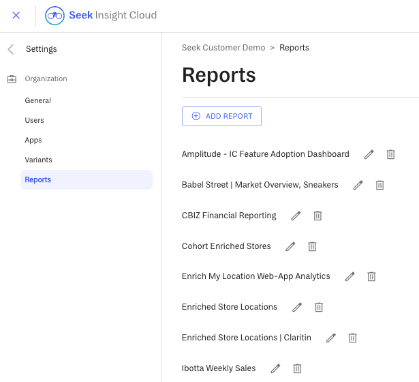
Task: Click Ibotta Weekly Sales text
Action: click(x=219, y=368)
